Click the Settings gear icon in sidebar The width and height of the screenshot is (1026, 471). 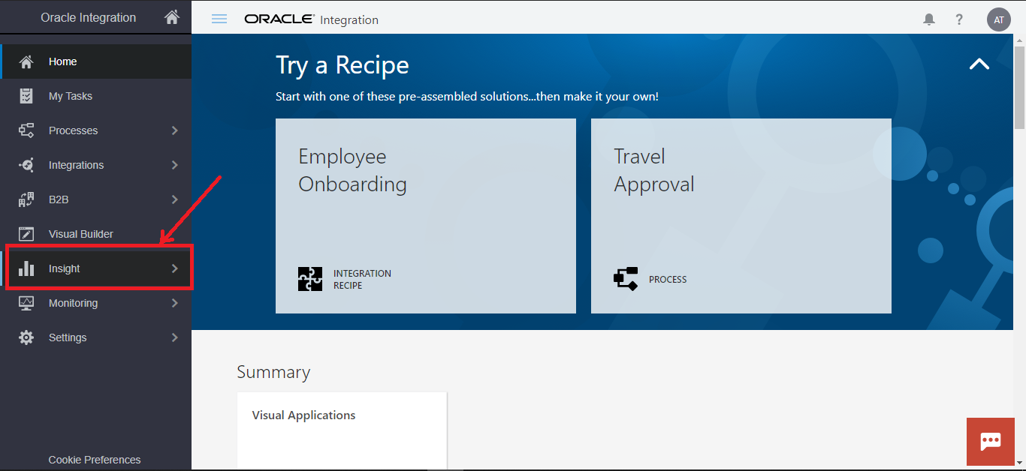coord(26,337)
